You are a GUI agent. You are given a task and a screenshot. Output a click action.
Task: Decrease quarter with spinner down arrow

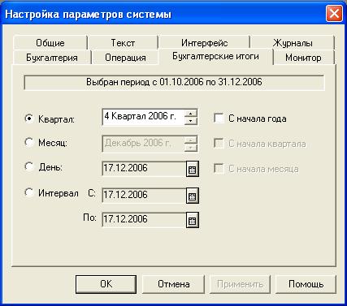191,121
